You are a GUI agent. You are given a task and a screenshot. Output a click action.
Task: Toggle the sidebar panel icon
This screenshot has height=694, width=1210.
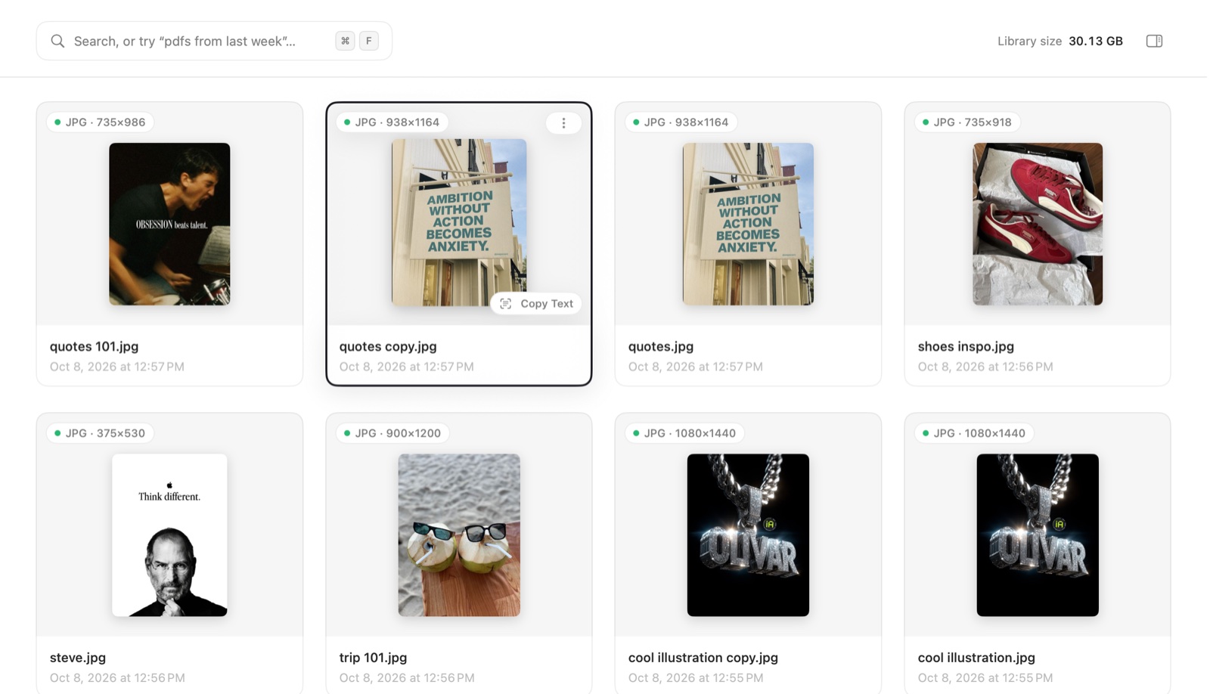pyautogui.click(x=1154, y=41)
